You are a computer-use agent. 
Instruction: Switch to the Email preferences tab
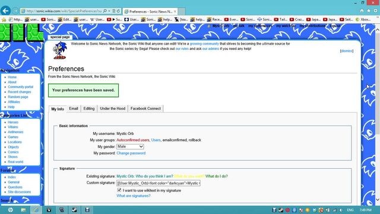click(x=74, y=108)
